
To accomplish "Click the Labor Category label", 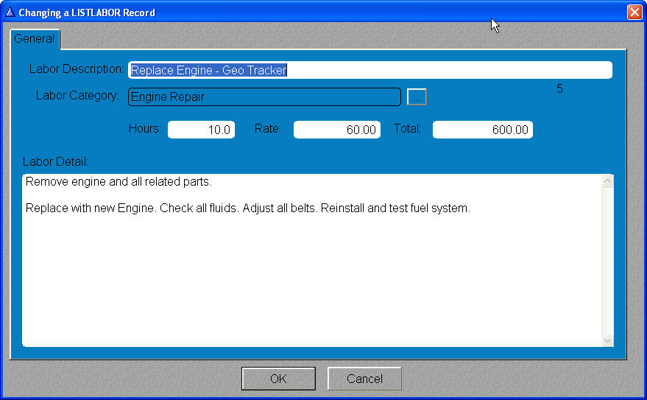I will pyautogui.click(x=77, y=96).
